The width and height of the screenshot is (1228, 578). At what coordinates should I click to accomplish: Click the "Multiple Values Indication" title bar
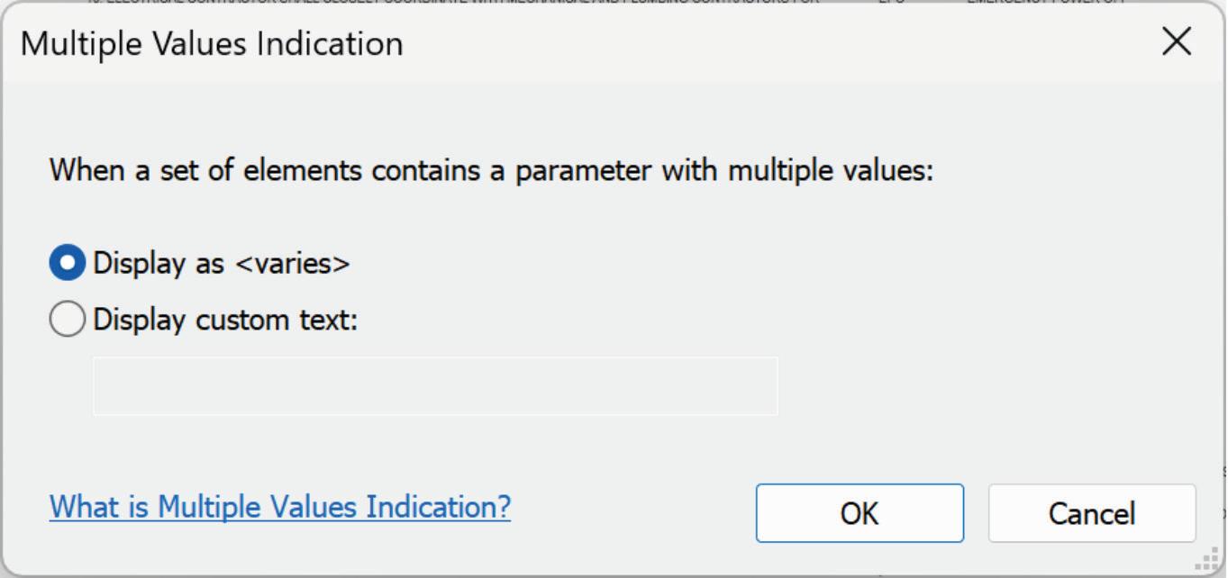(x=213, y=44)
